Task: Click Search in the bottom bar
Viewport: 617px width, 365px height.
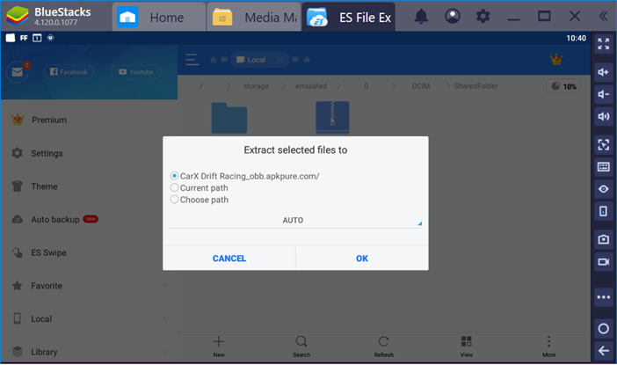Action: click(x=301, y=347)
